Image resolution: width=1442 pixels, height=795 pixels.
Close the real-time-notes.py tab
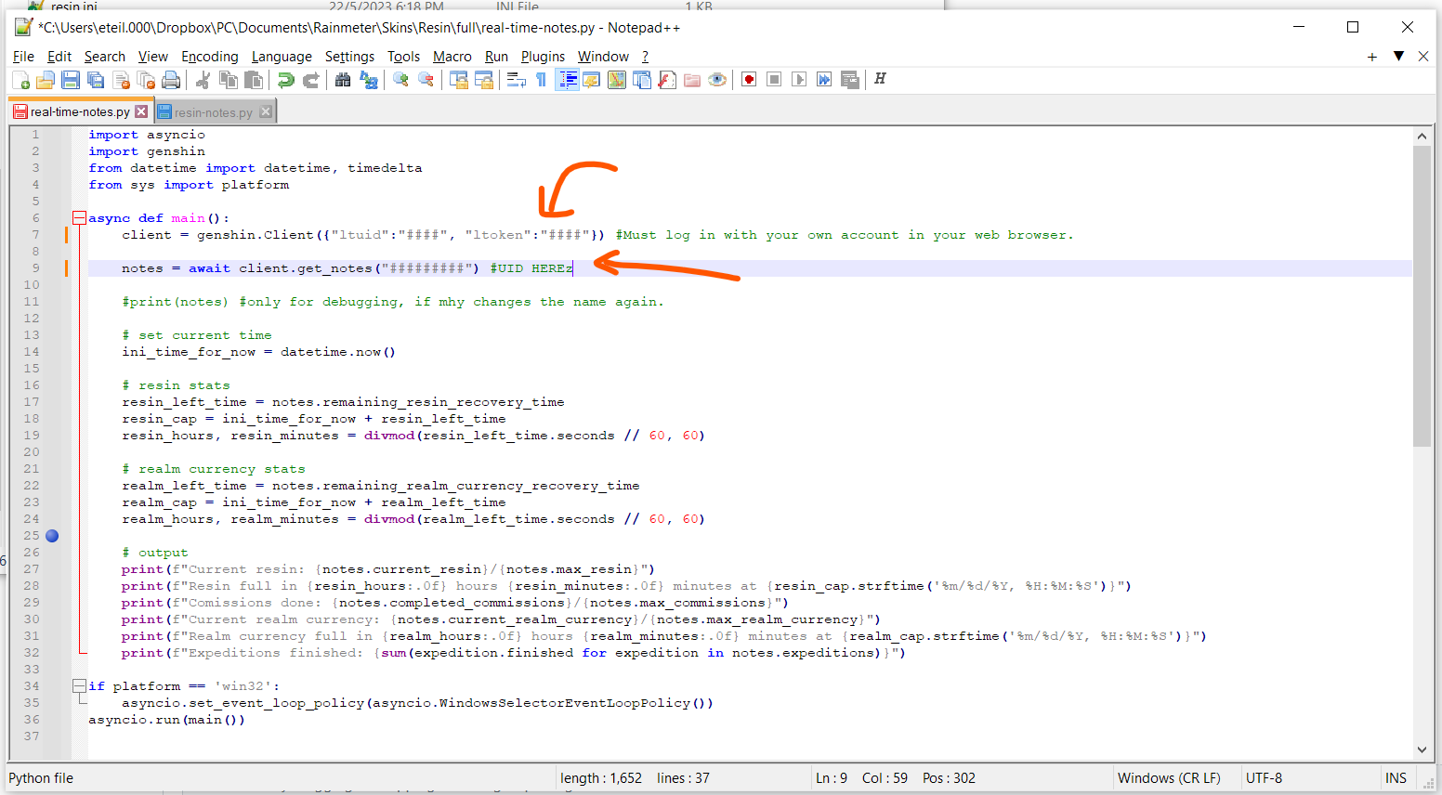click(x=141, y=111)
